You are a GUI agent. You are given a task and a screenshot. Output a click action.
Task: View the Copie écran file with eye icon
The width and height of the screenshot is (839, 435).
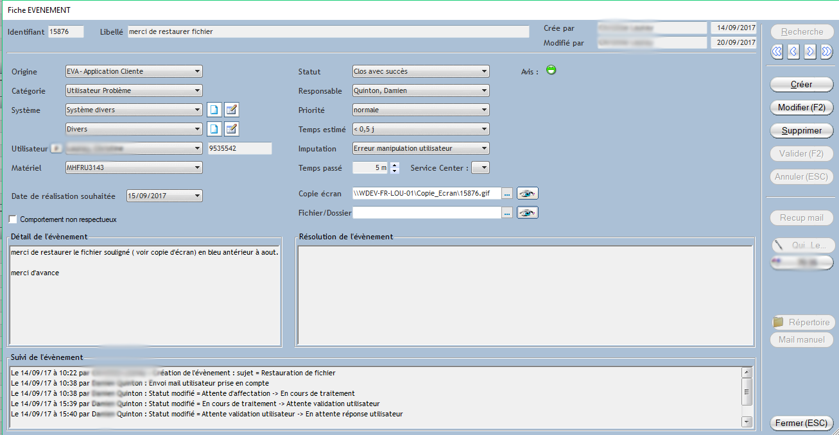tap(527, 194)
